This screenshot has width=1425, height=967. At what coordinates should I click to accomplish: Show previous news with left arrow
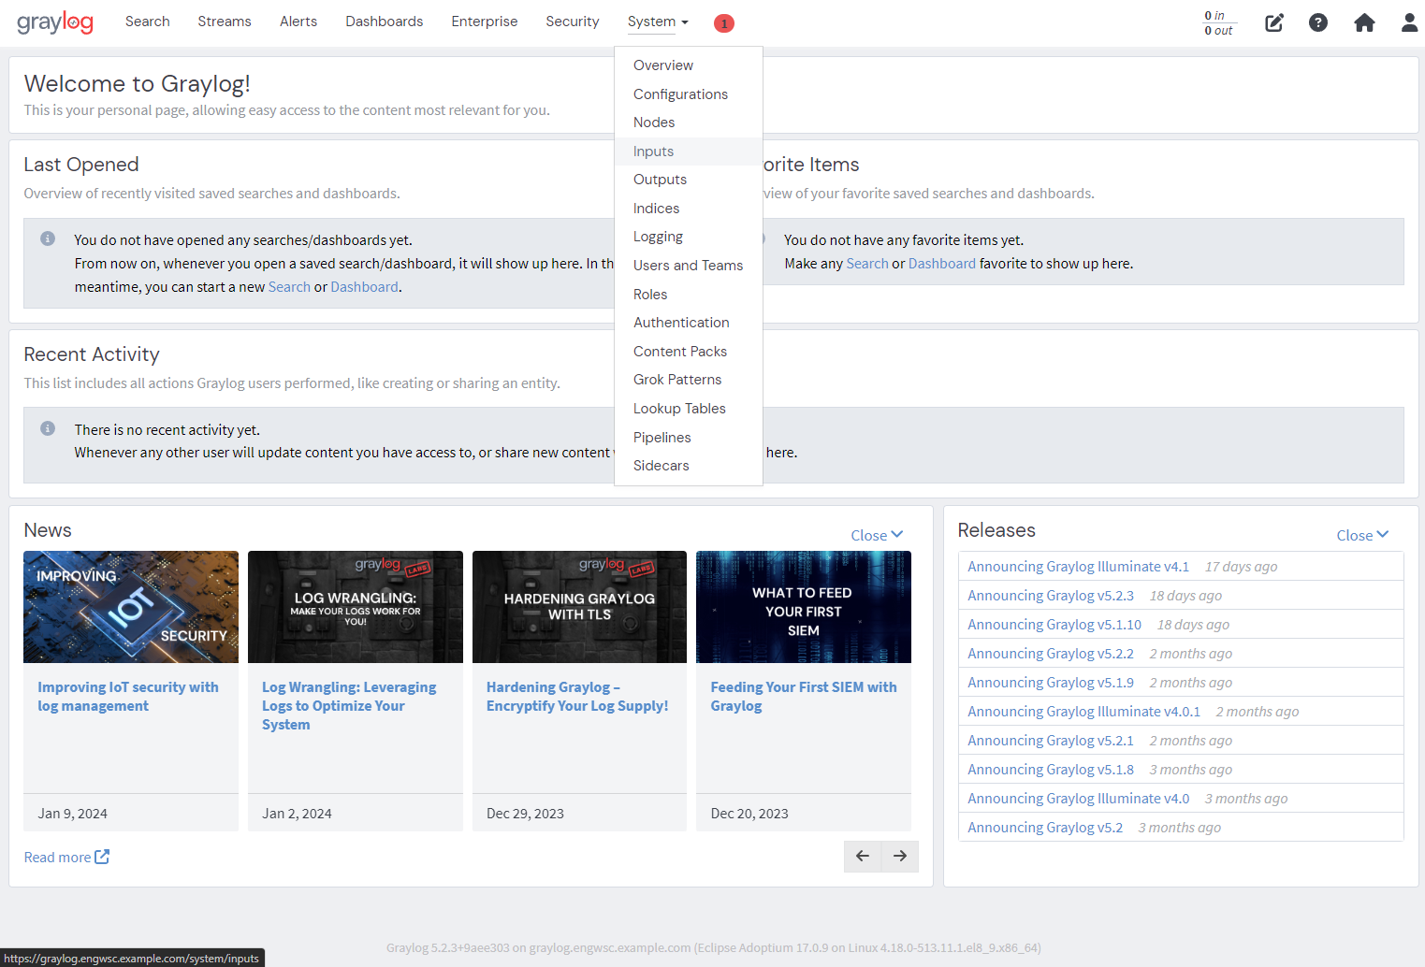click(863, 856)
